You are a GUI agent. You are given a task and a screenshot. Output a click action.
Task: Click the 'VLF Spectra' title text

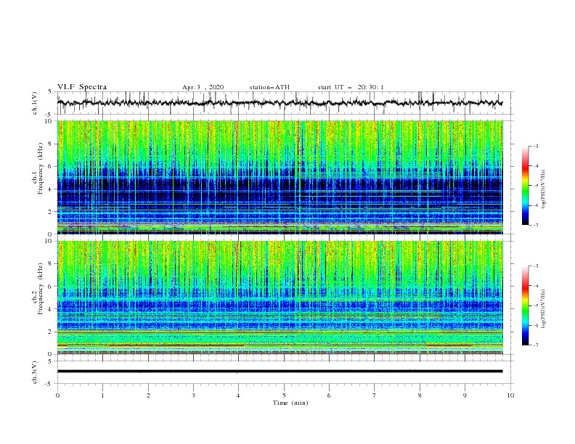coord(82,87)
